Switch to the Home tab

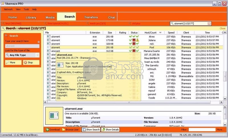pos(13,17)
